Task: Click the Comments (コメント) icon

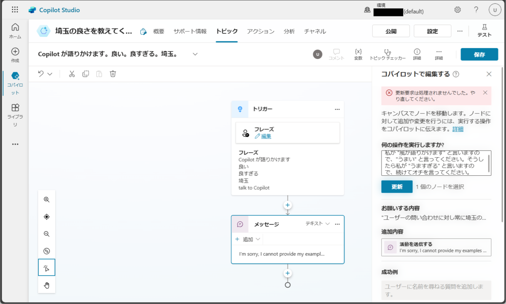Action: (x=336, y=54)
